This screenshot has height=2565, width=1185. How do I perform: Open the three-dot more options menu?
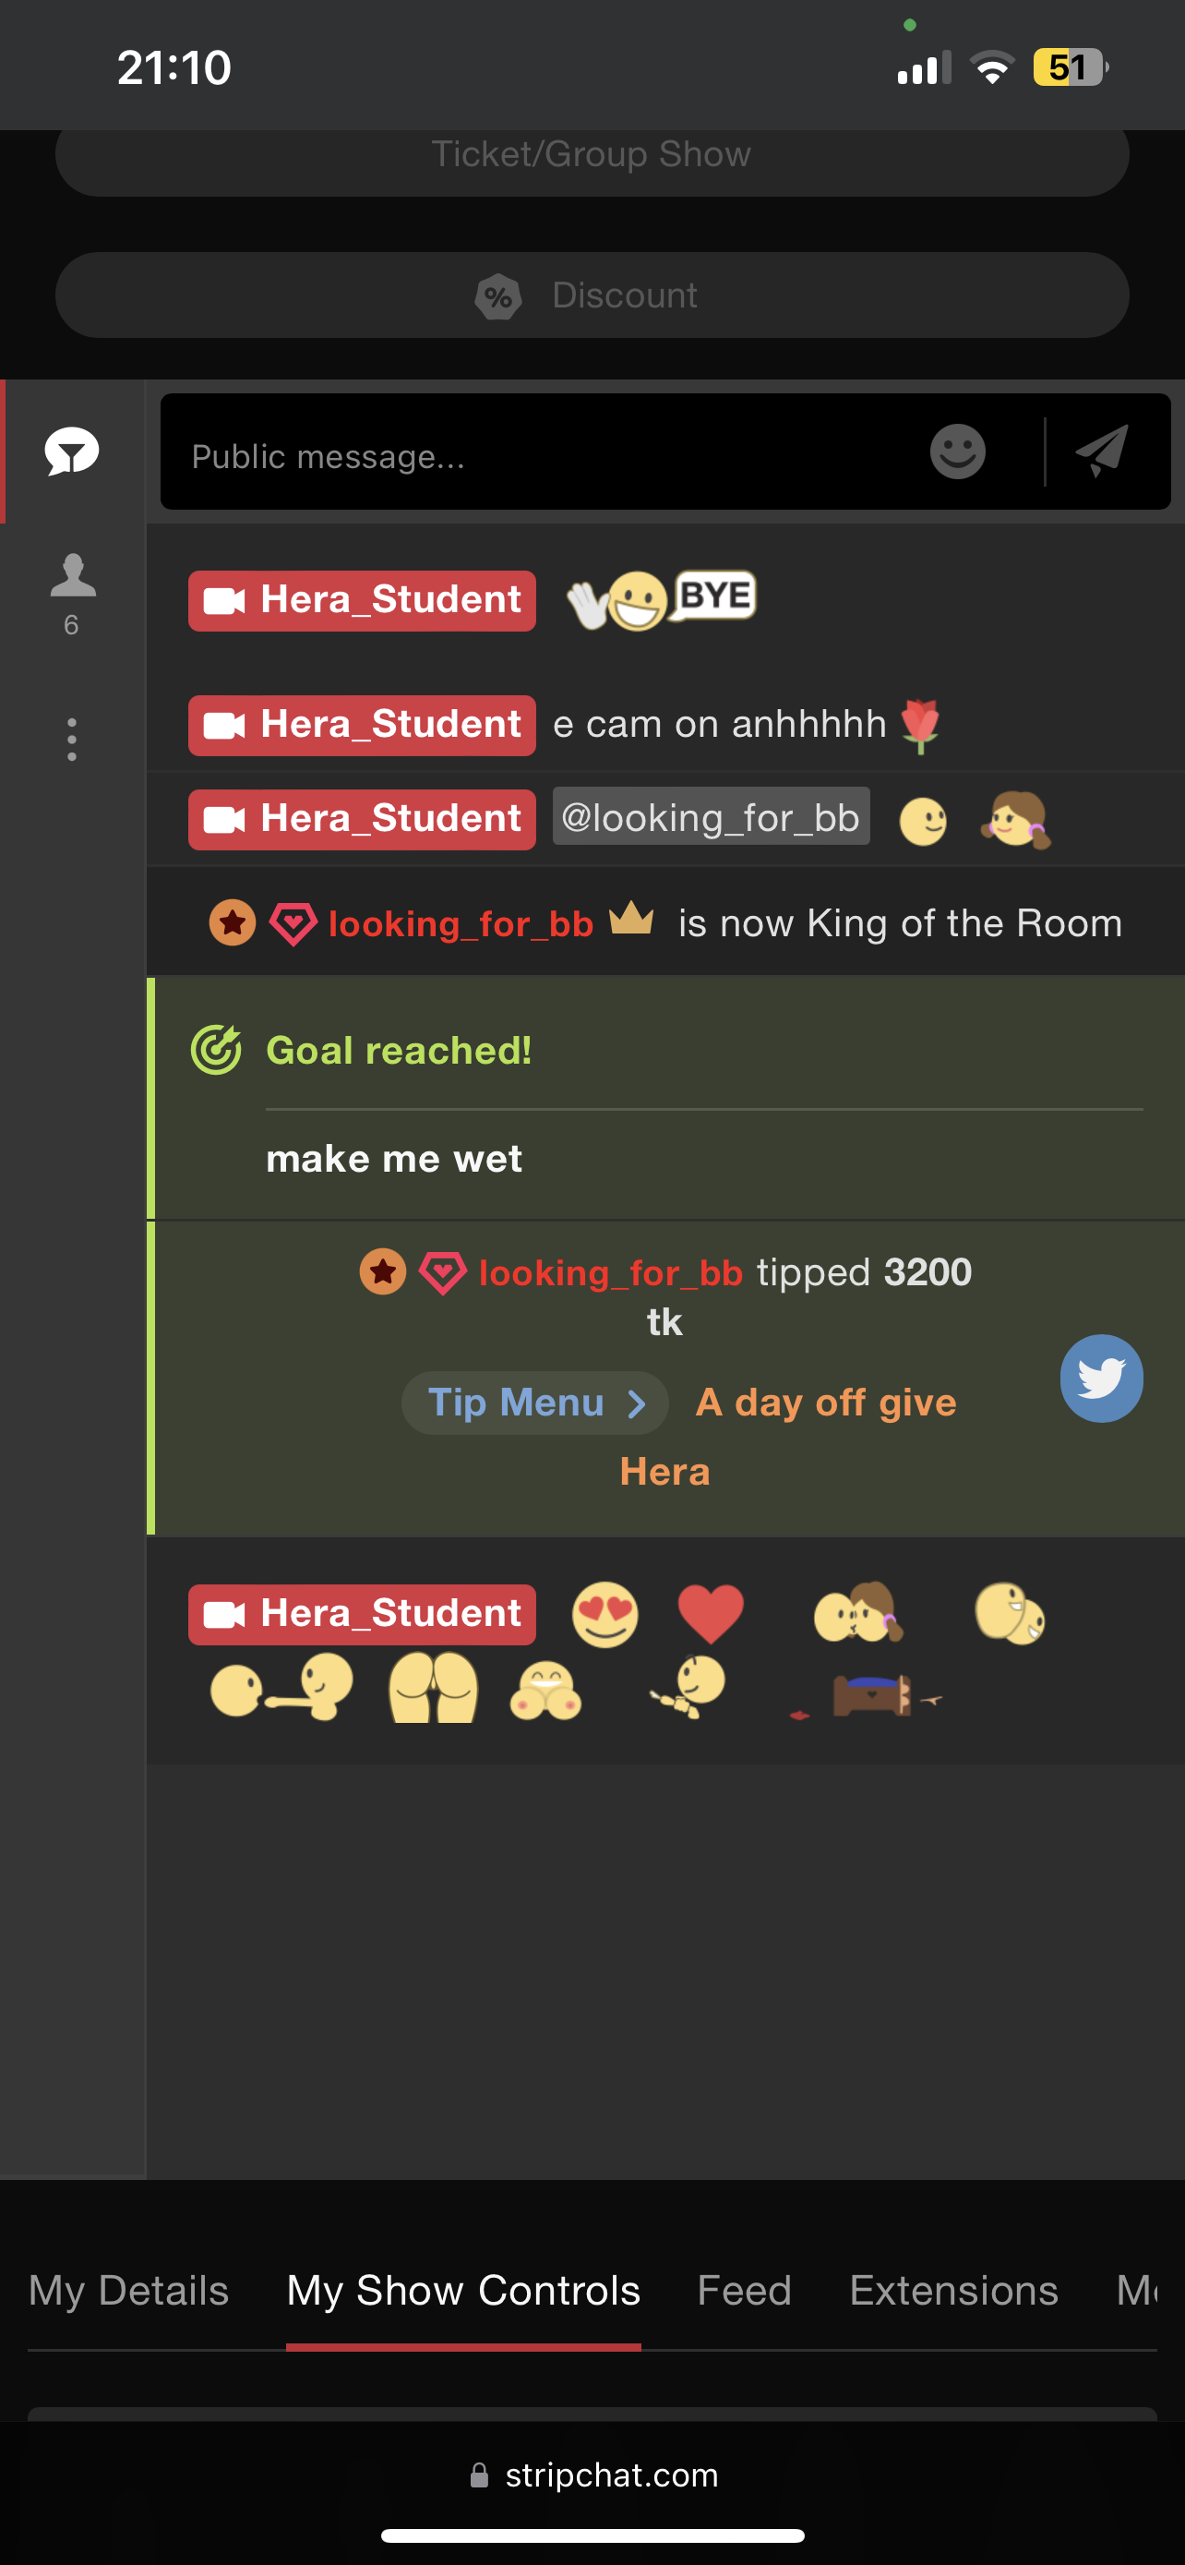(x=72, y=740)
